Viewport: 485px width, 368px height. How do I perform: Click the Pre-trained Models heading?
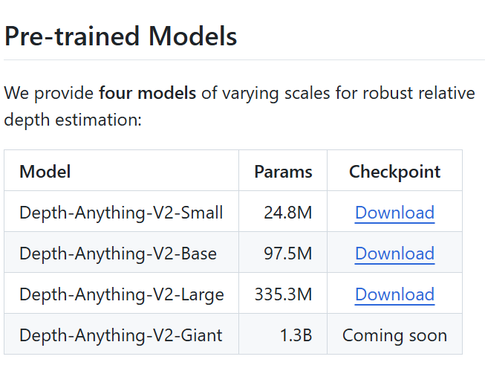pyautogui.click(x=121, y=36)
